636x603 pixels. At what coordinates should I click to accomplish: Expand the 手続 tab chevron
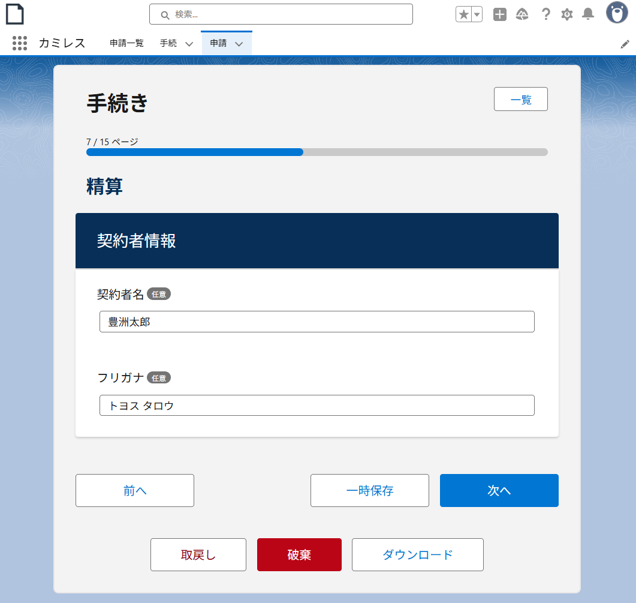click(x=189, y=44)
